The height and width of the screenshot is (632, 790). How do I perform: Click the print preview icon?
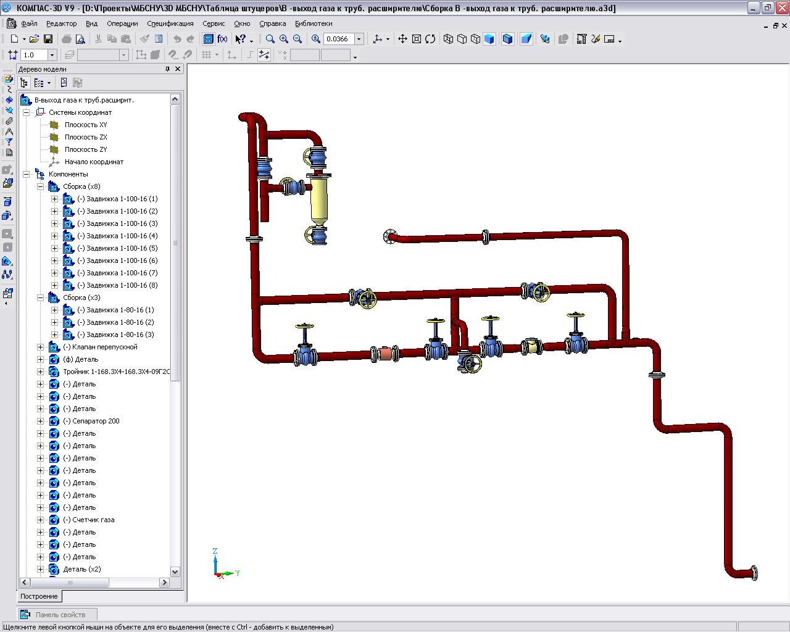pyautogui.click(x=80, y=39)
